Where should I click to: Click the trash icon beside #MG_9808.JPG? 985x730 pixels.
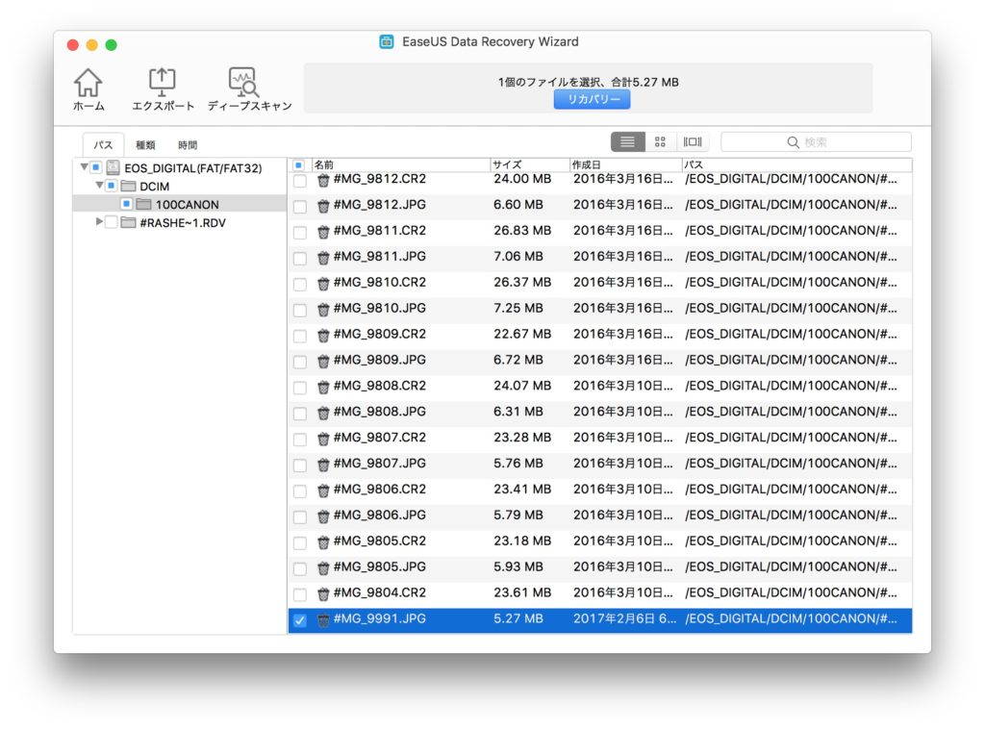pos(323,412)
